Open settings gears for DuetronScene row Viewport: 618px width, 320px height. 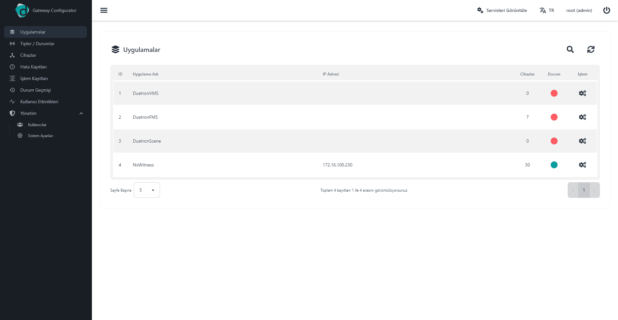582,141
